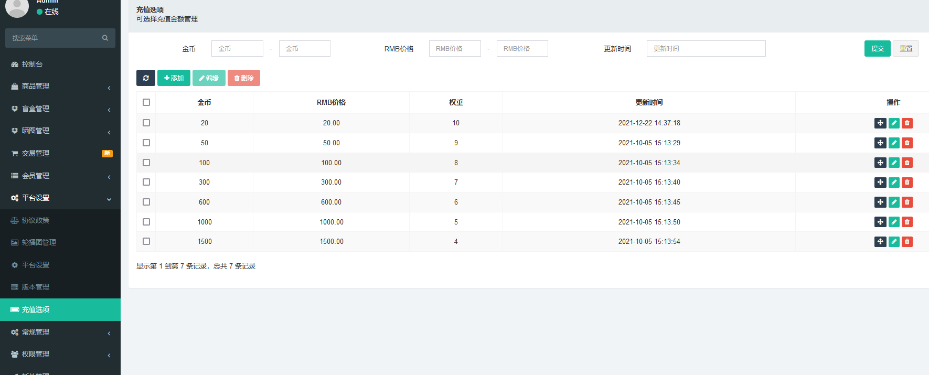The height and width of the screenshot is (375, 929).
Task: Open the 平台设置 submenu item with the gear icon
Action: point(60,265)
